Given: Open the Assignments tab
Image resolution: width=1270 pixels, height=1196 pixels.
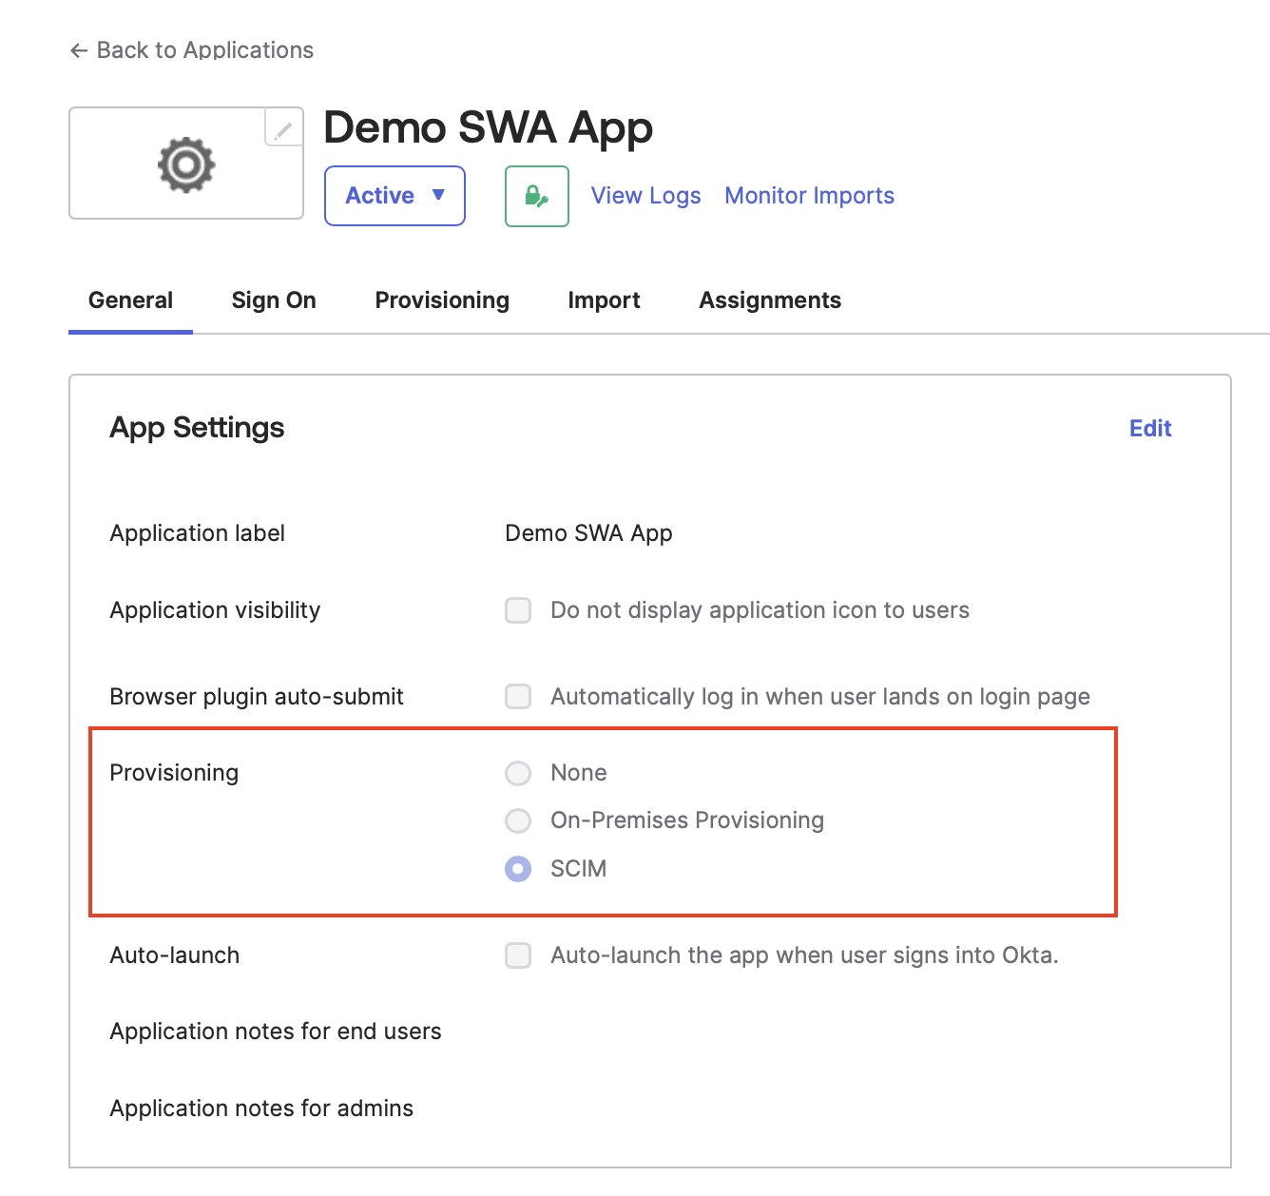Looking at the screenshot, I should [769, 300].
